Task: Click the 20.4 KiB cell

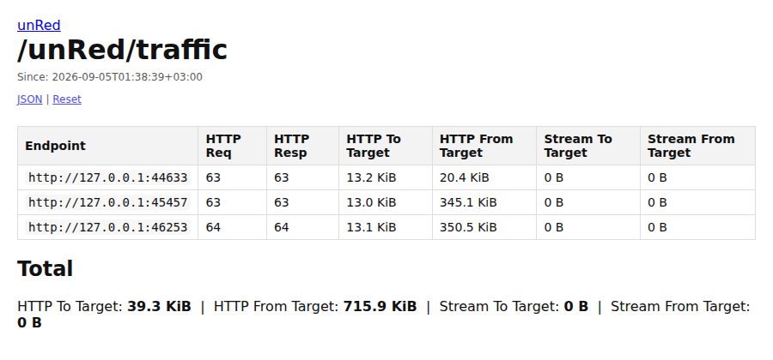Action: pyautogui.click(x=484, y=177)
